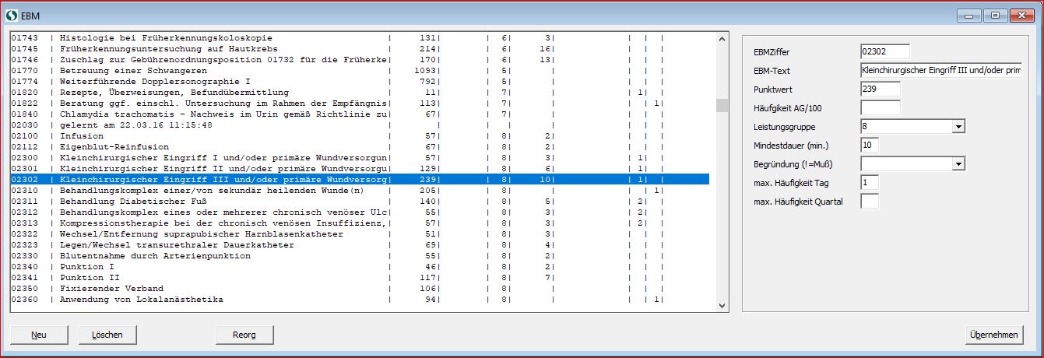Click the Häufigkeit AG/100 field
Screen dimensions: 1044x358
[880, 107]
